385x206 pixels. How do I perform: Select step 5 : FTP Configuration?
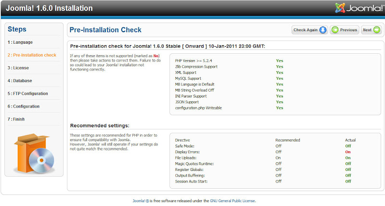click(x=28, y=94)
